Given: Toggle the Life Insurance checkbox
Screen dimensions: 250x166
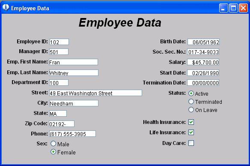Looking at the screenshot, I should 191,132.
